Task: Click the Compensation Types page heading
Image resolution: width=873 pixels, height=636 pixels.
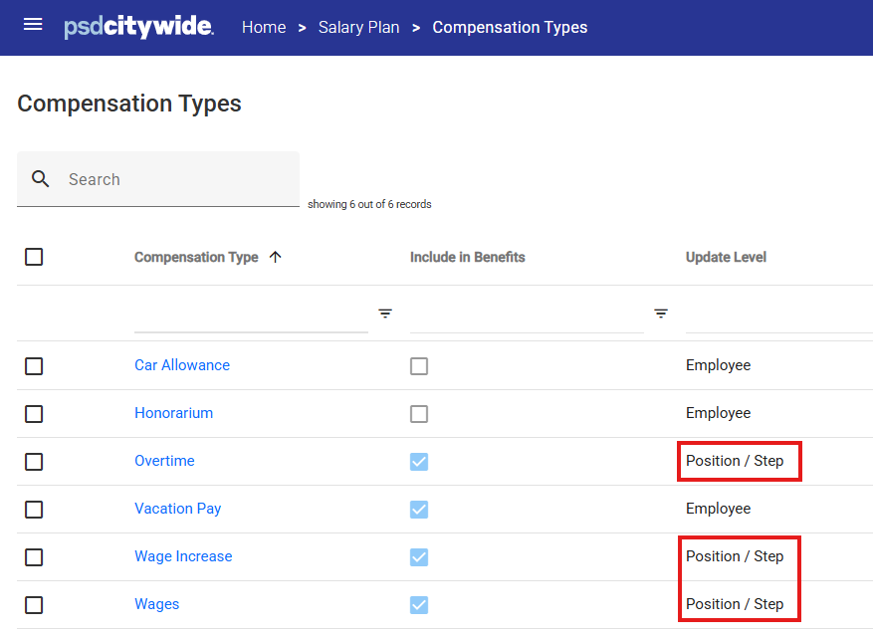Action: click(x=129, y=105)
